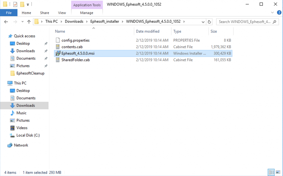The image size is (283, 176).
Task: Select the contents.cab file icon
Action: click(57, 47)
